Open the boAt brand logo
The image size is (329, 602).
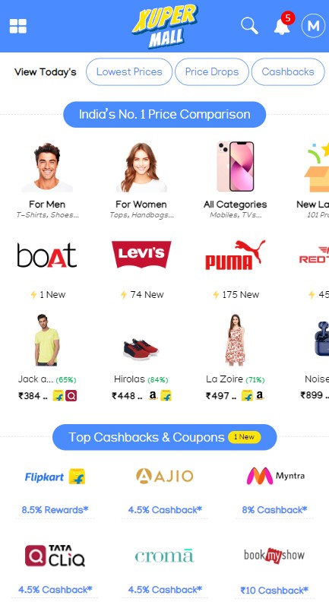47,255
